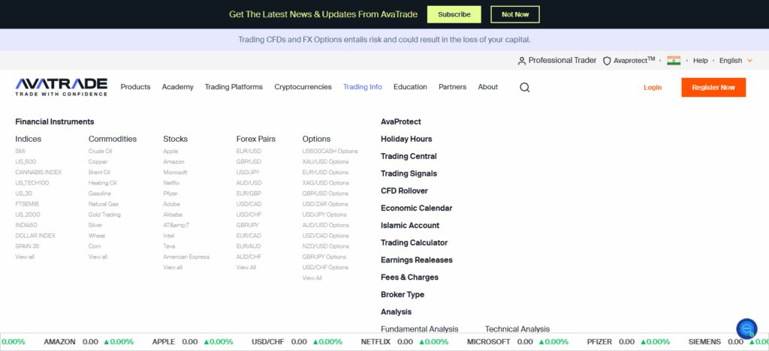Screen dimensions: 769x351
Task: Select DOLLAR INDEX entry
Action: [35, 235]
